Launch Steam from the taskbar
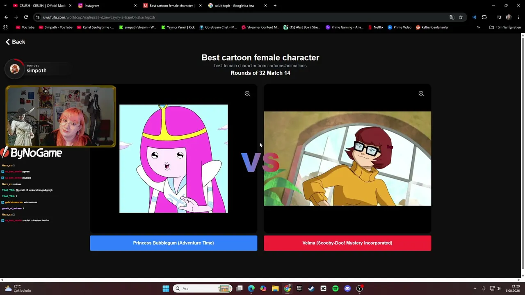 click(311, 288)
